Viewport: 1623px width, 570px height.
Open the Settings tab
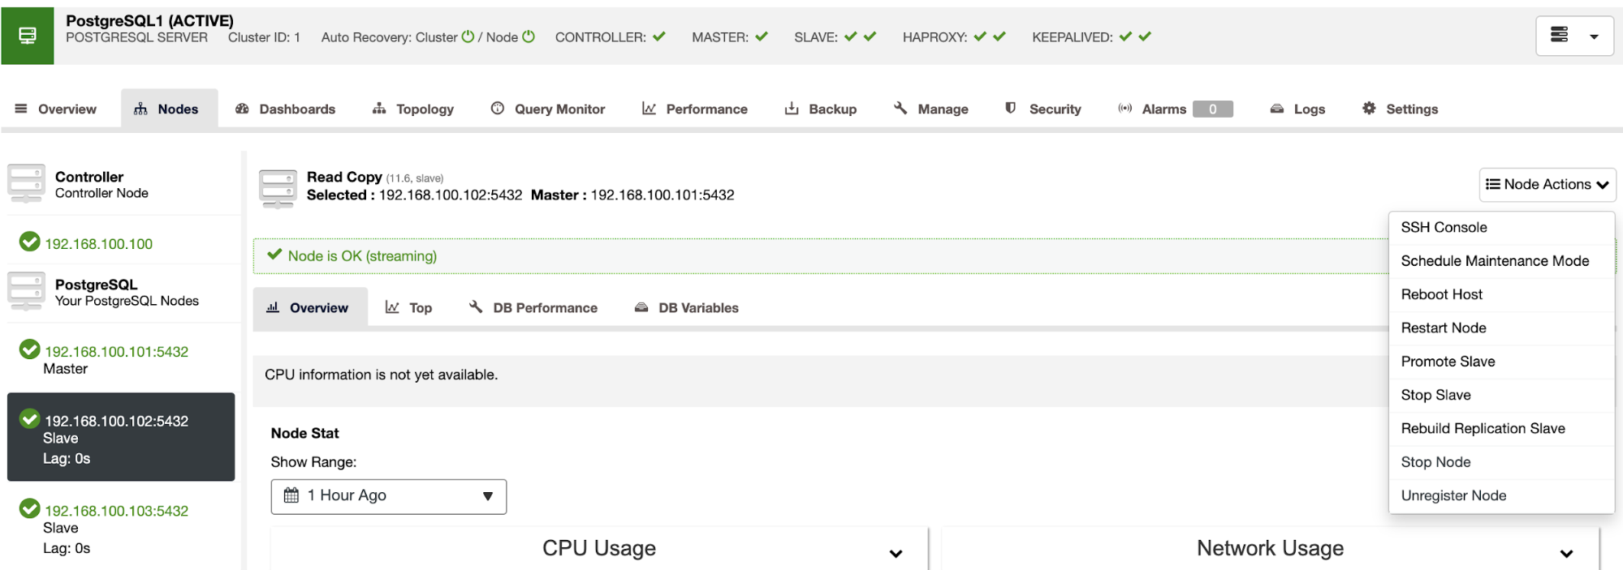coord(1401,109)
